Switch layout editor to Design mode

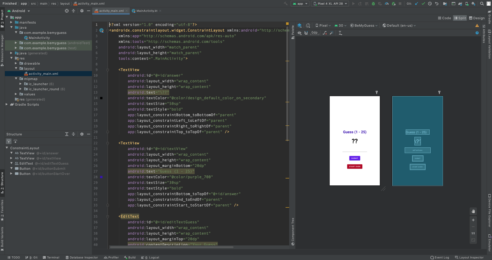477,18
